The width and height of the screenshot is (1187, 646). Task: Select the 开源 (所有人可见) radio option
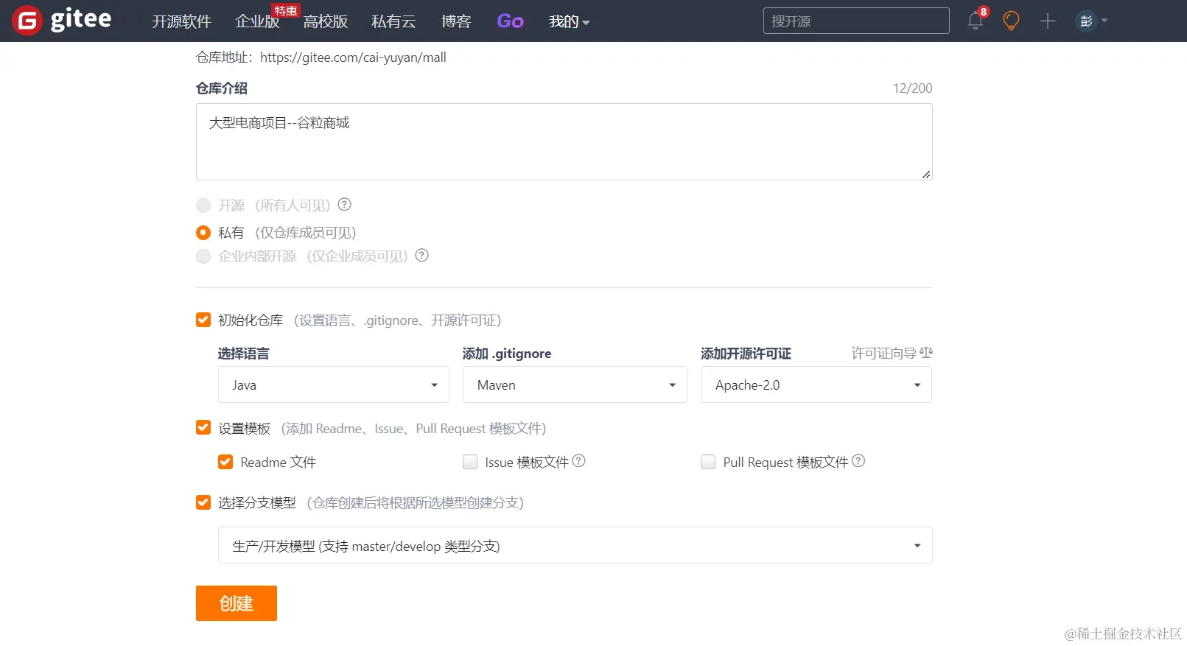(203, 206)
